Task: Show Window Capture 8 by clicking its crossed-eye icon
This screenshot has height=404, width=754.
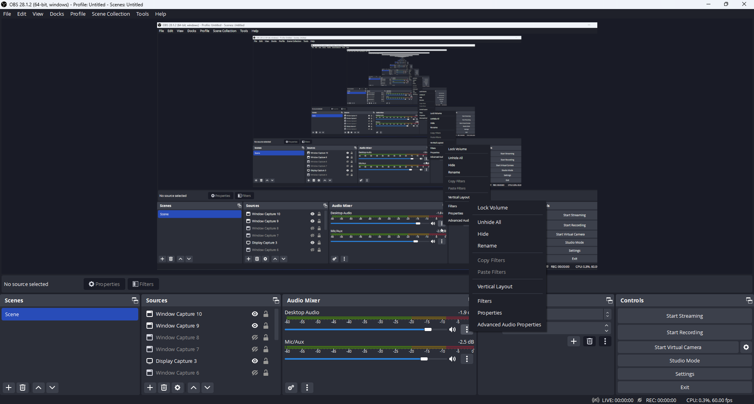Action: (254, 337)
